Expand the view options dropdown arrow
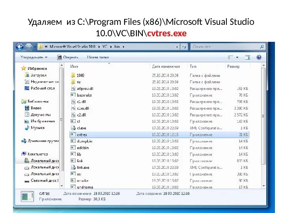The image size is (284, 213). [237, 58]
